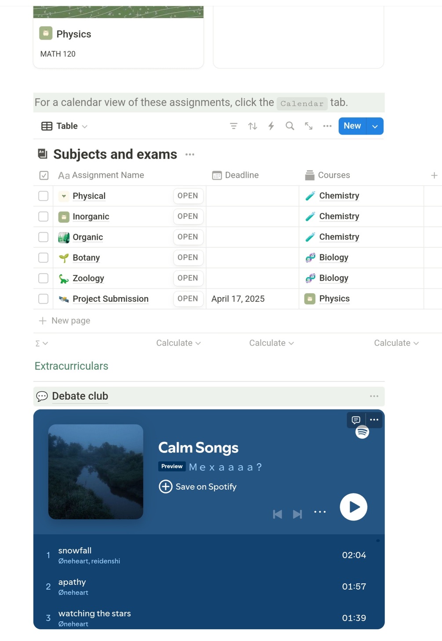Open automations via the lightning icon
The height and width of the screenshot is (641, 442).
[271, 126]
